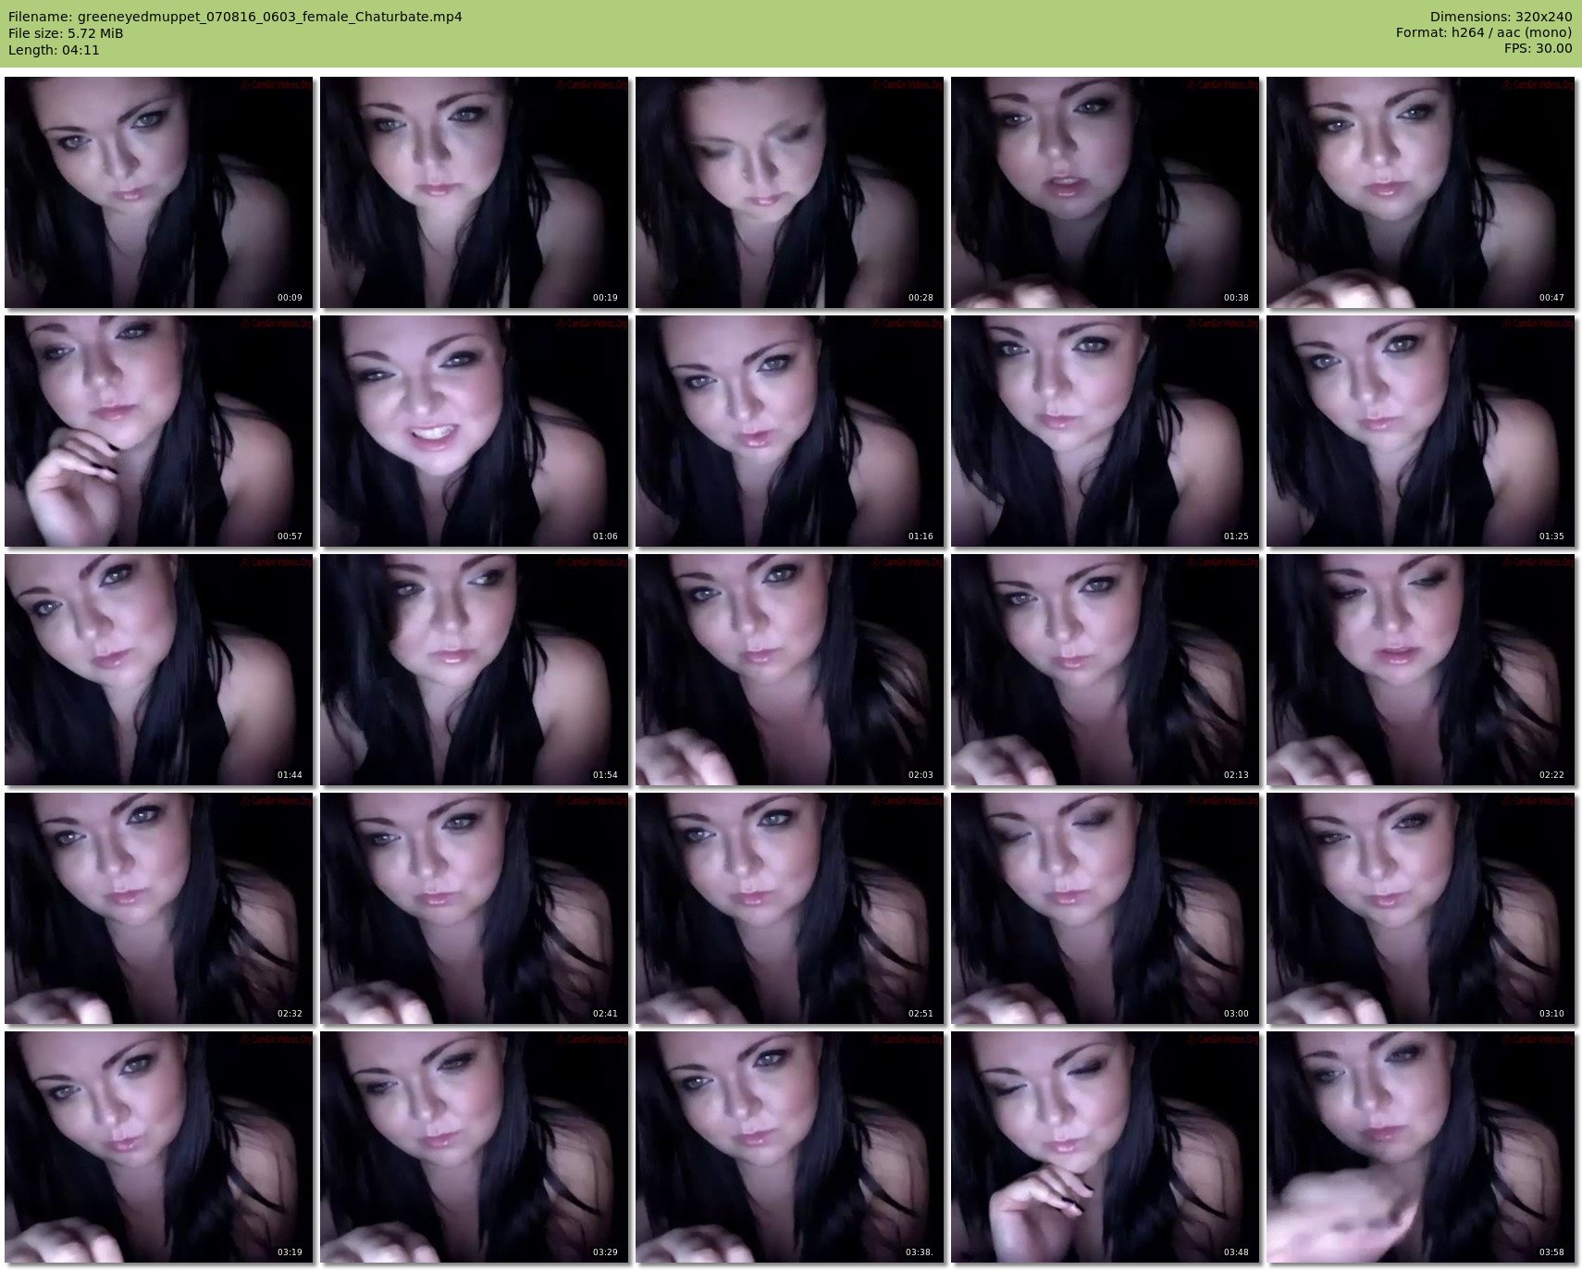Select the thumbnail timestamped 01:35
1582x1270 pixels.
(x=1420, y=431)
